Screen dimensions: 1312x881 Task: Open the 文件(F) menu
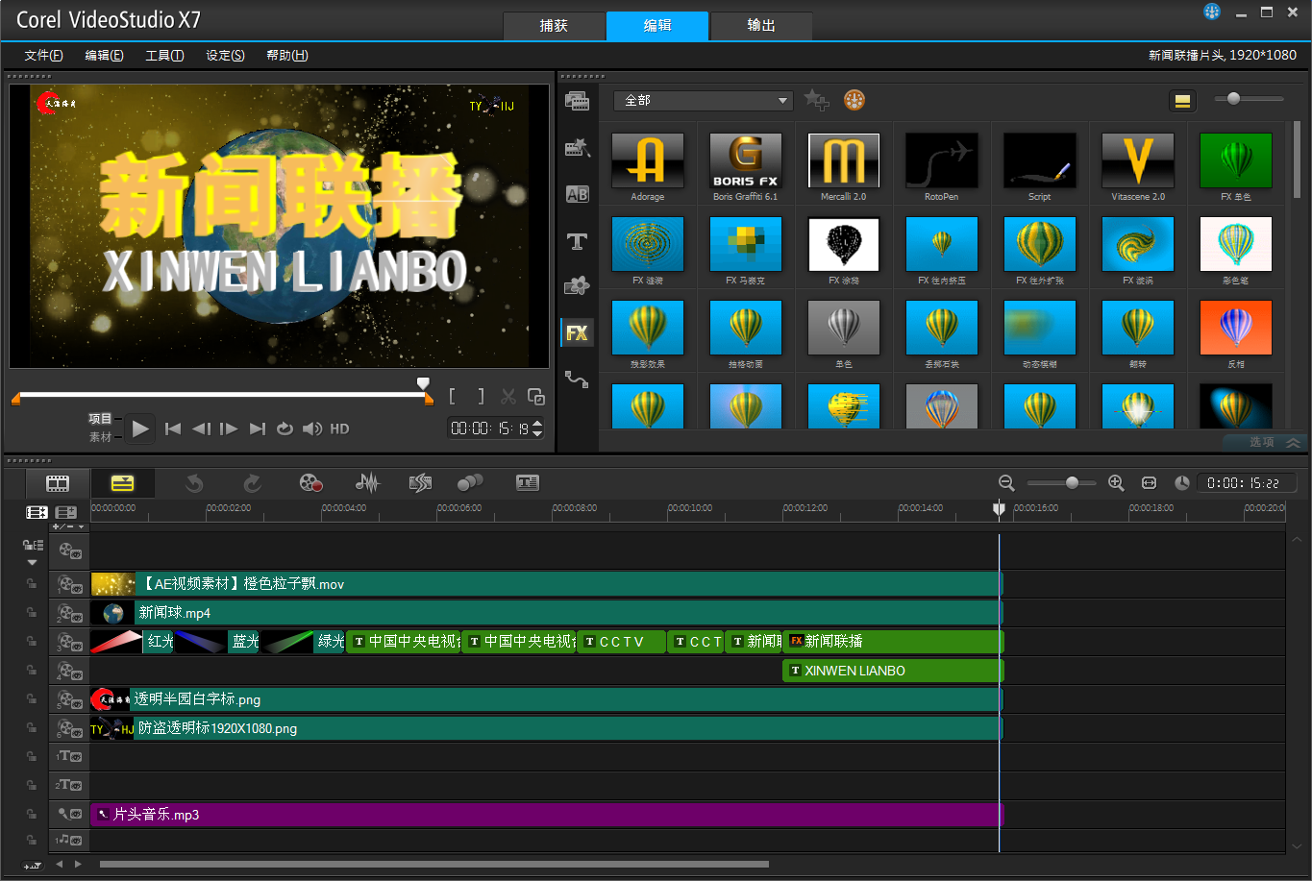(x=43, y=55)
